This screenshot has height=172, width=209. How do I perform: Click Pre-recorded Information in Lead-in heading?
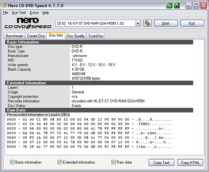(x=38, y=115)
